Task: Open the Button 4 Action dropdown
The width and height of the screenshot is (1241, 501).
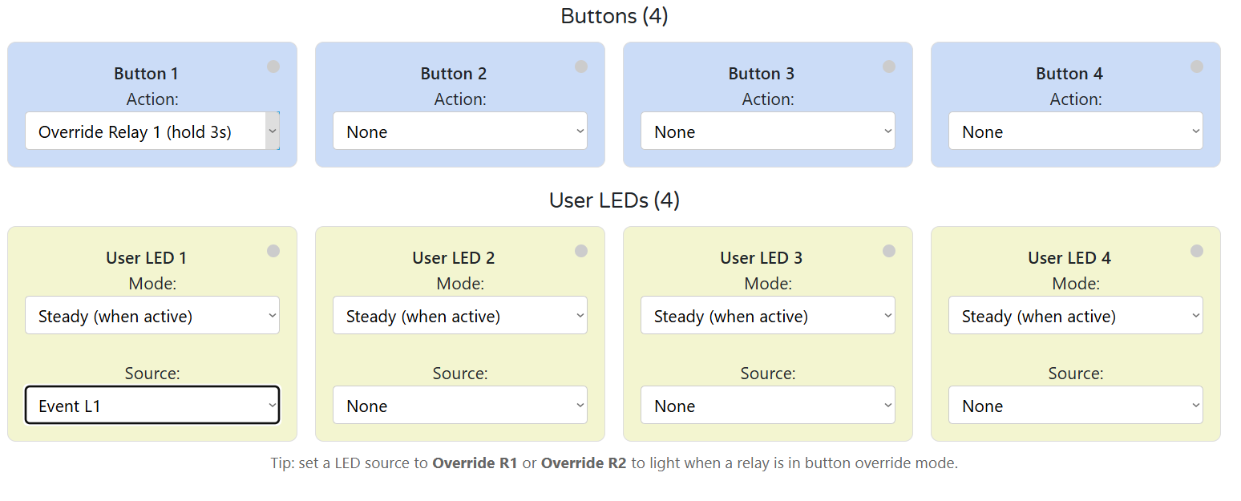Action: click(1075, 131)
